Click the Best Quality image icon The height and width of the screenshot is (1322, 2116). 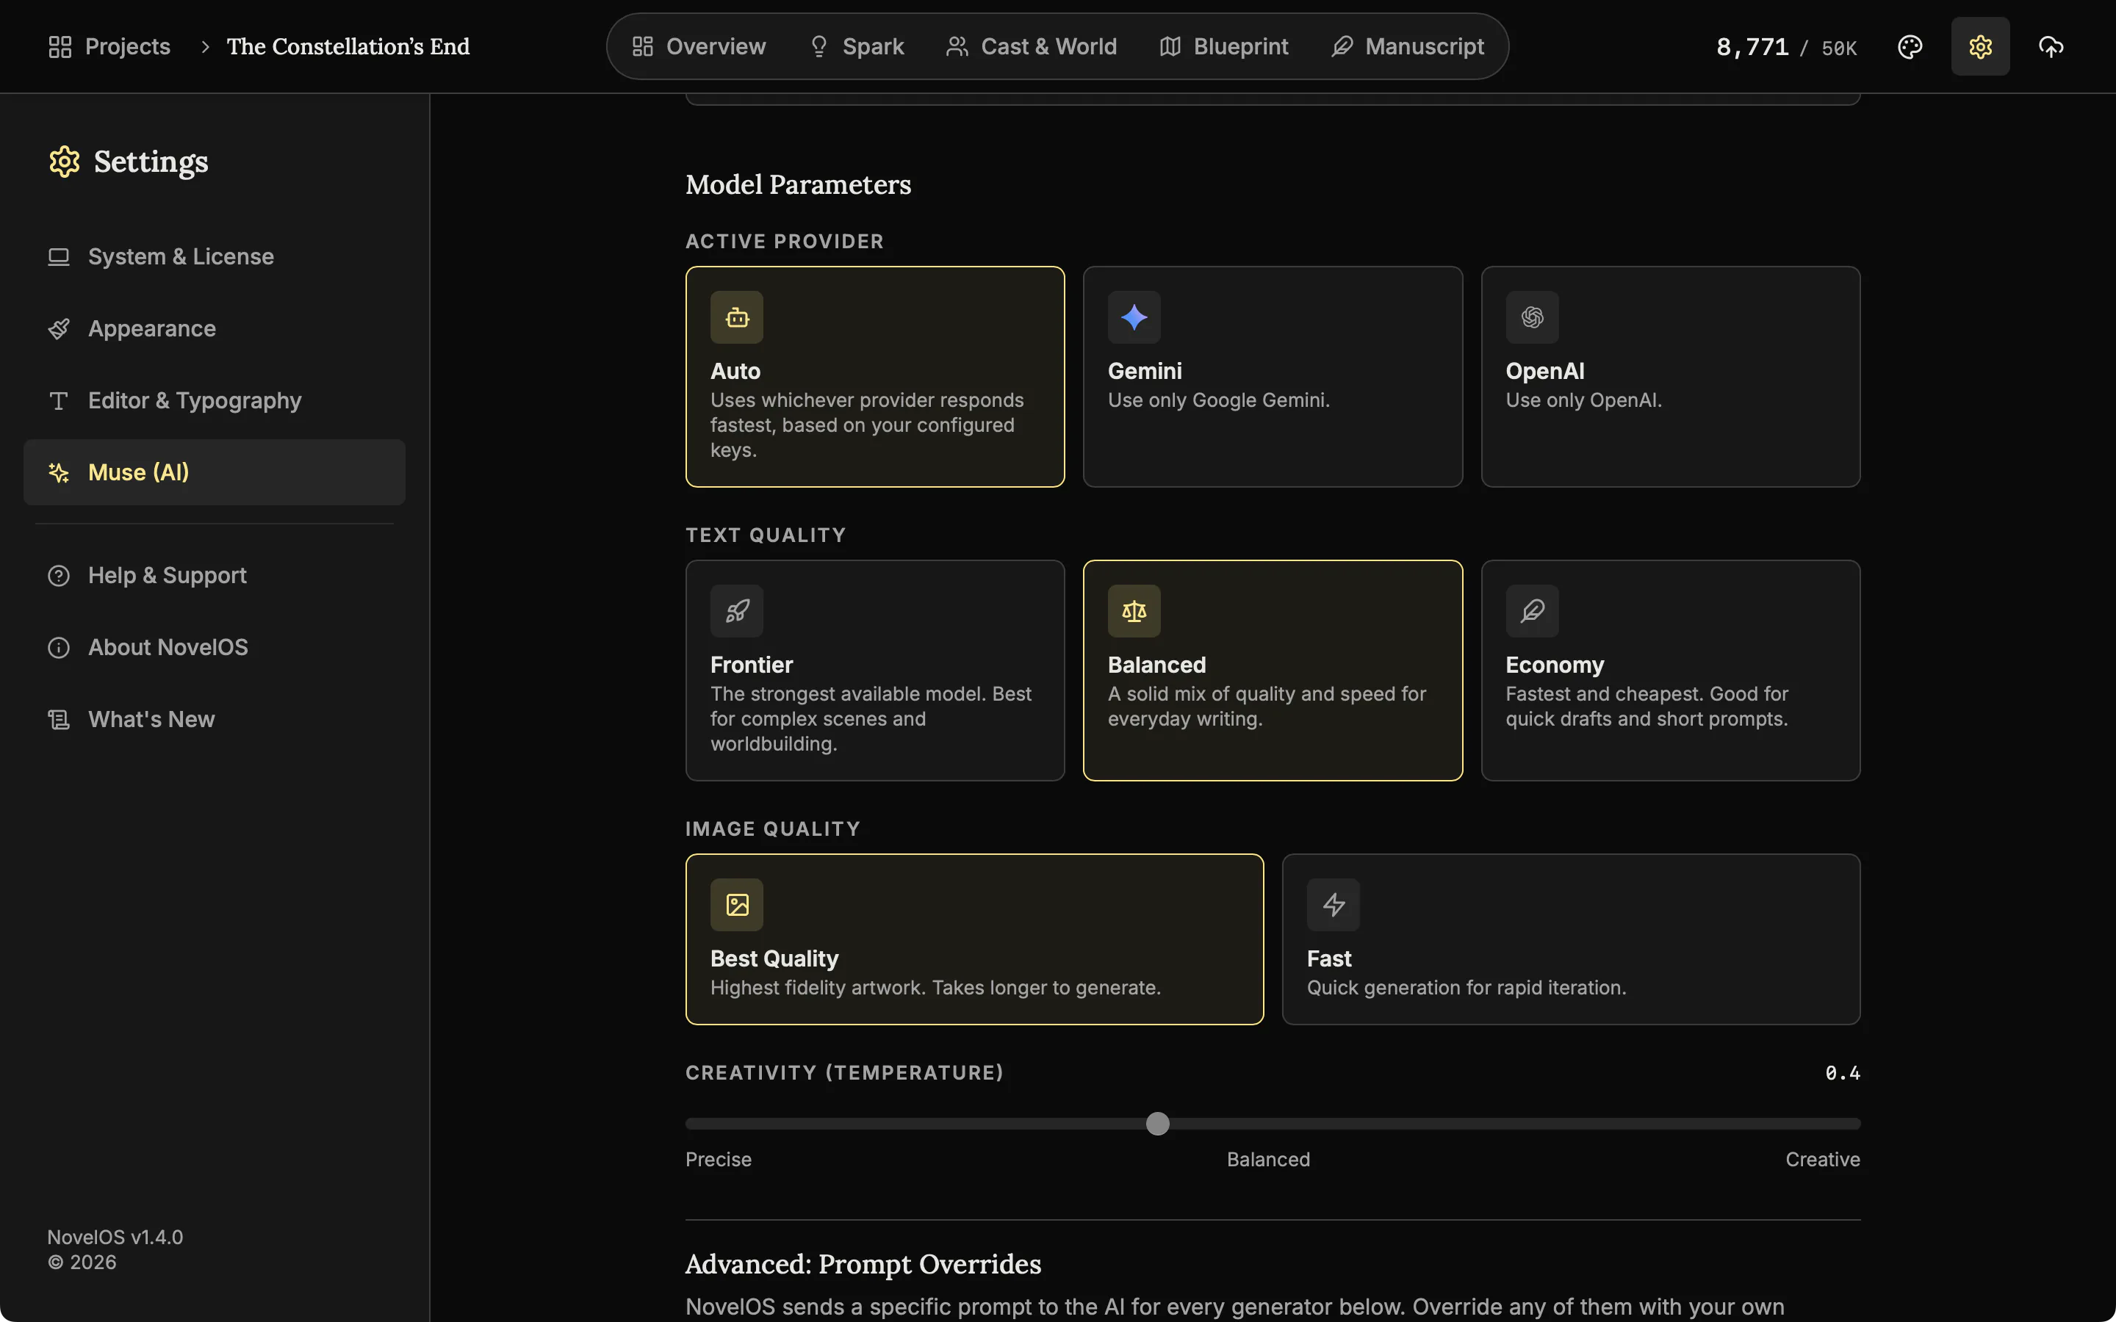(x=737, y=905)
